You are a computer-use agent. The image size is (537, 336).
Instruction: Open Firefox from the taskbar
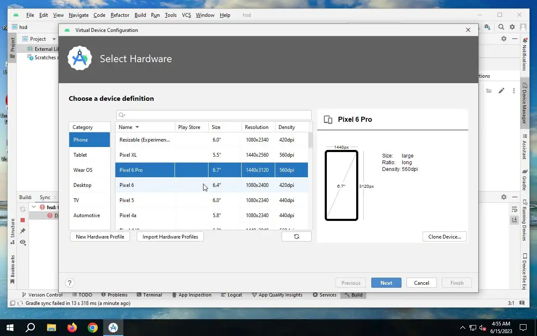72,328
